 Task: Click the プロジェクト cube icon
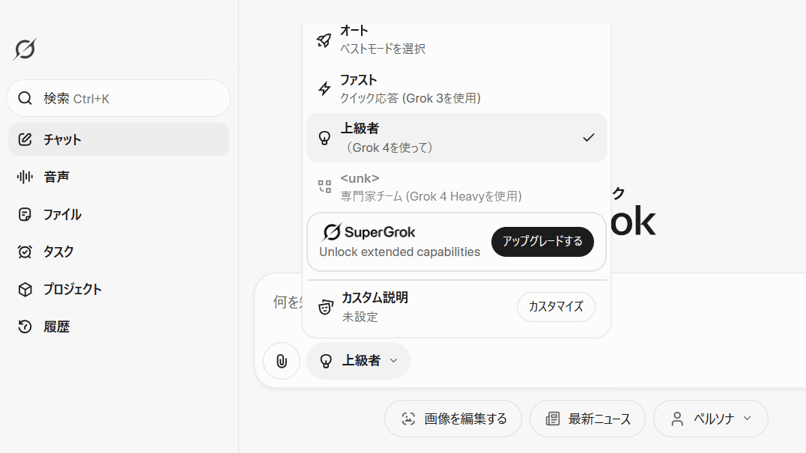click(25, 289)
